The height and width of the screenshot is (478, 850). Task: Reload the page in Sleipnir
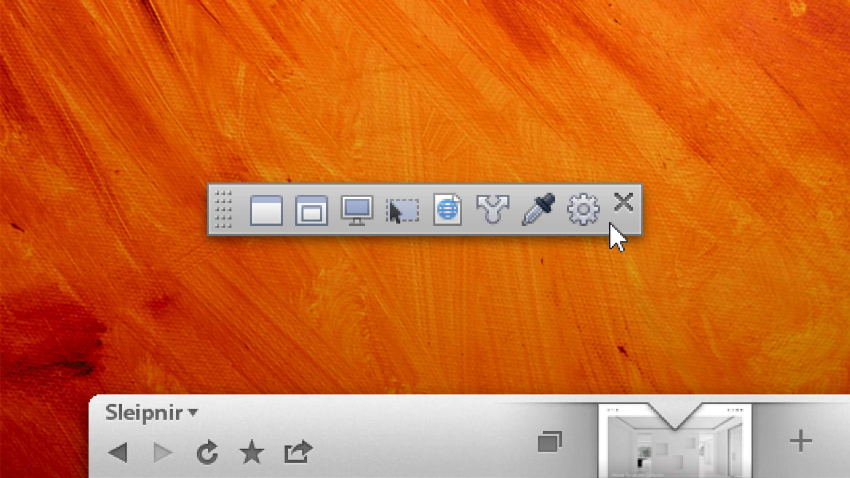pos(207,452)
